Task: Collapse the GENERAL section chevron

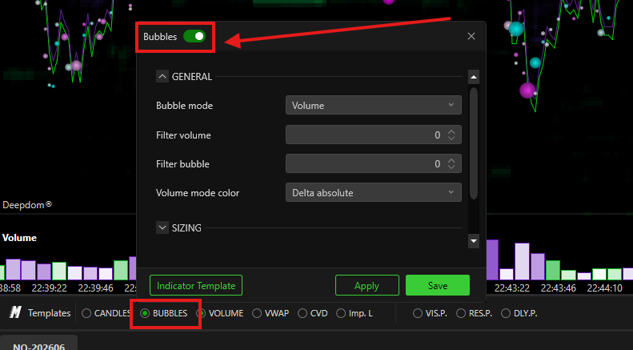Action: click(x=162, y=76)
